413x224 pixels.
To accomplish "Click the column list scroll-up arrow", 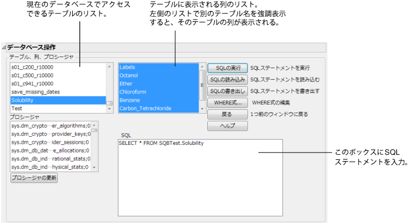I will point(202,66).
